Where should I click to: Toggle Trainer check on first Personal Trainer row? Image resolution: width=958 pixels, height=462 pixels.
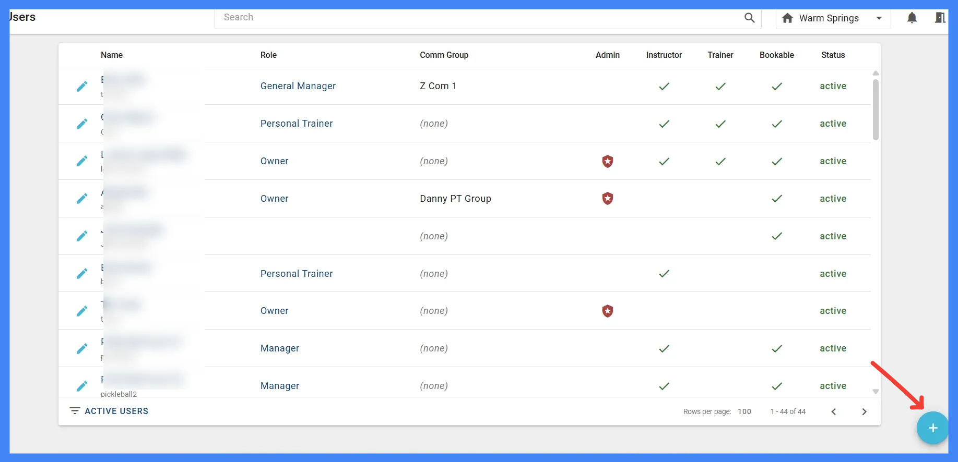pyautogui.click(x=720, y=124)
